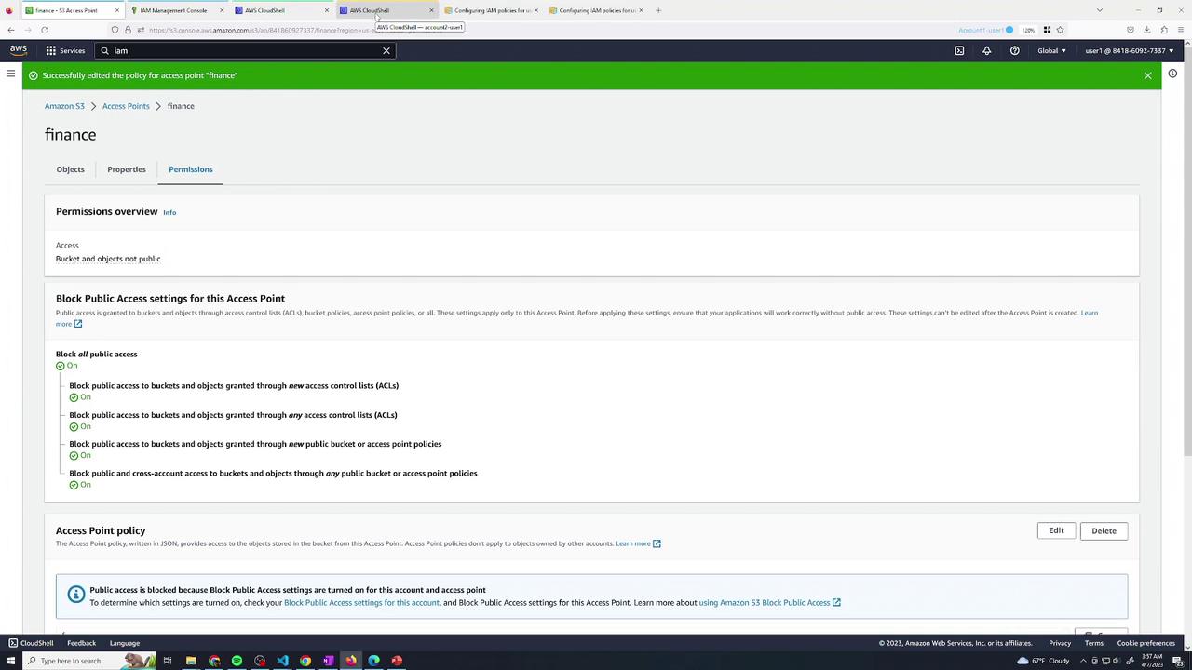Switch to Firefox on the taskbar

point(351,661)
